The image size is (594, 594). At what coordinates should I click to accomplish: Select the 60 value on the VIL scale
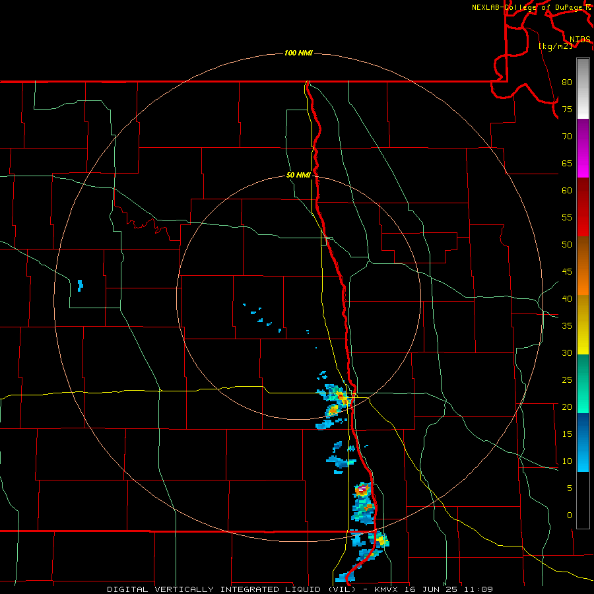tap(567, 191)
